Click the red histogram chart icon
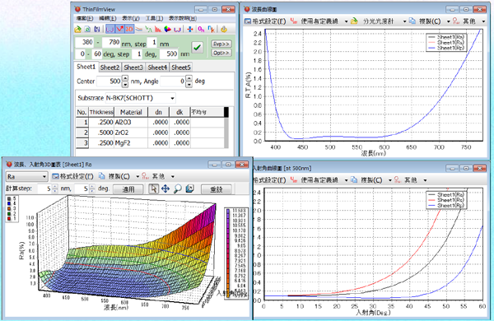 [x=158, y=30]
